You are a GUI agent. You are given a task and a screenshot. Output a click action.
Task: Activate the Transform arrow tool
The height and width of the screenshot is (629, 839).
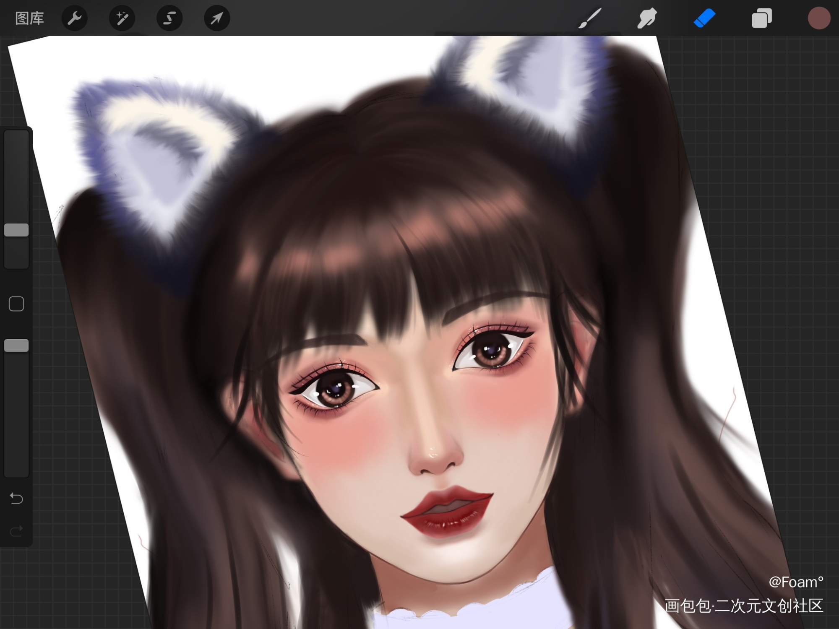(x=217, y=18)
